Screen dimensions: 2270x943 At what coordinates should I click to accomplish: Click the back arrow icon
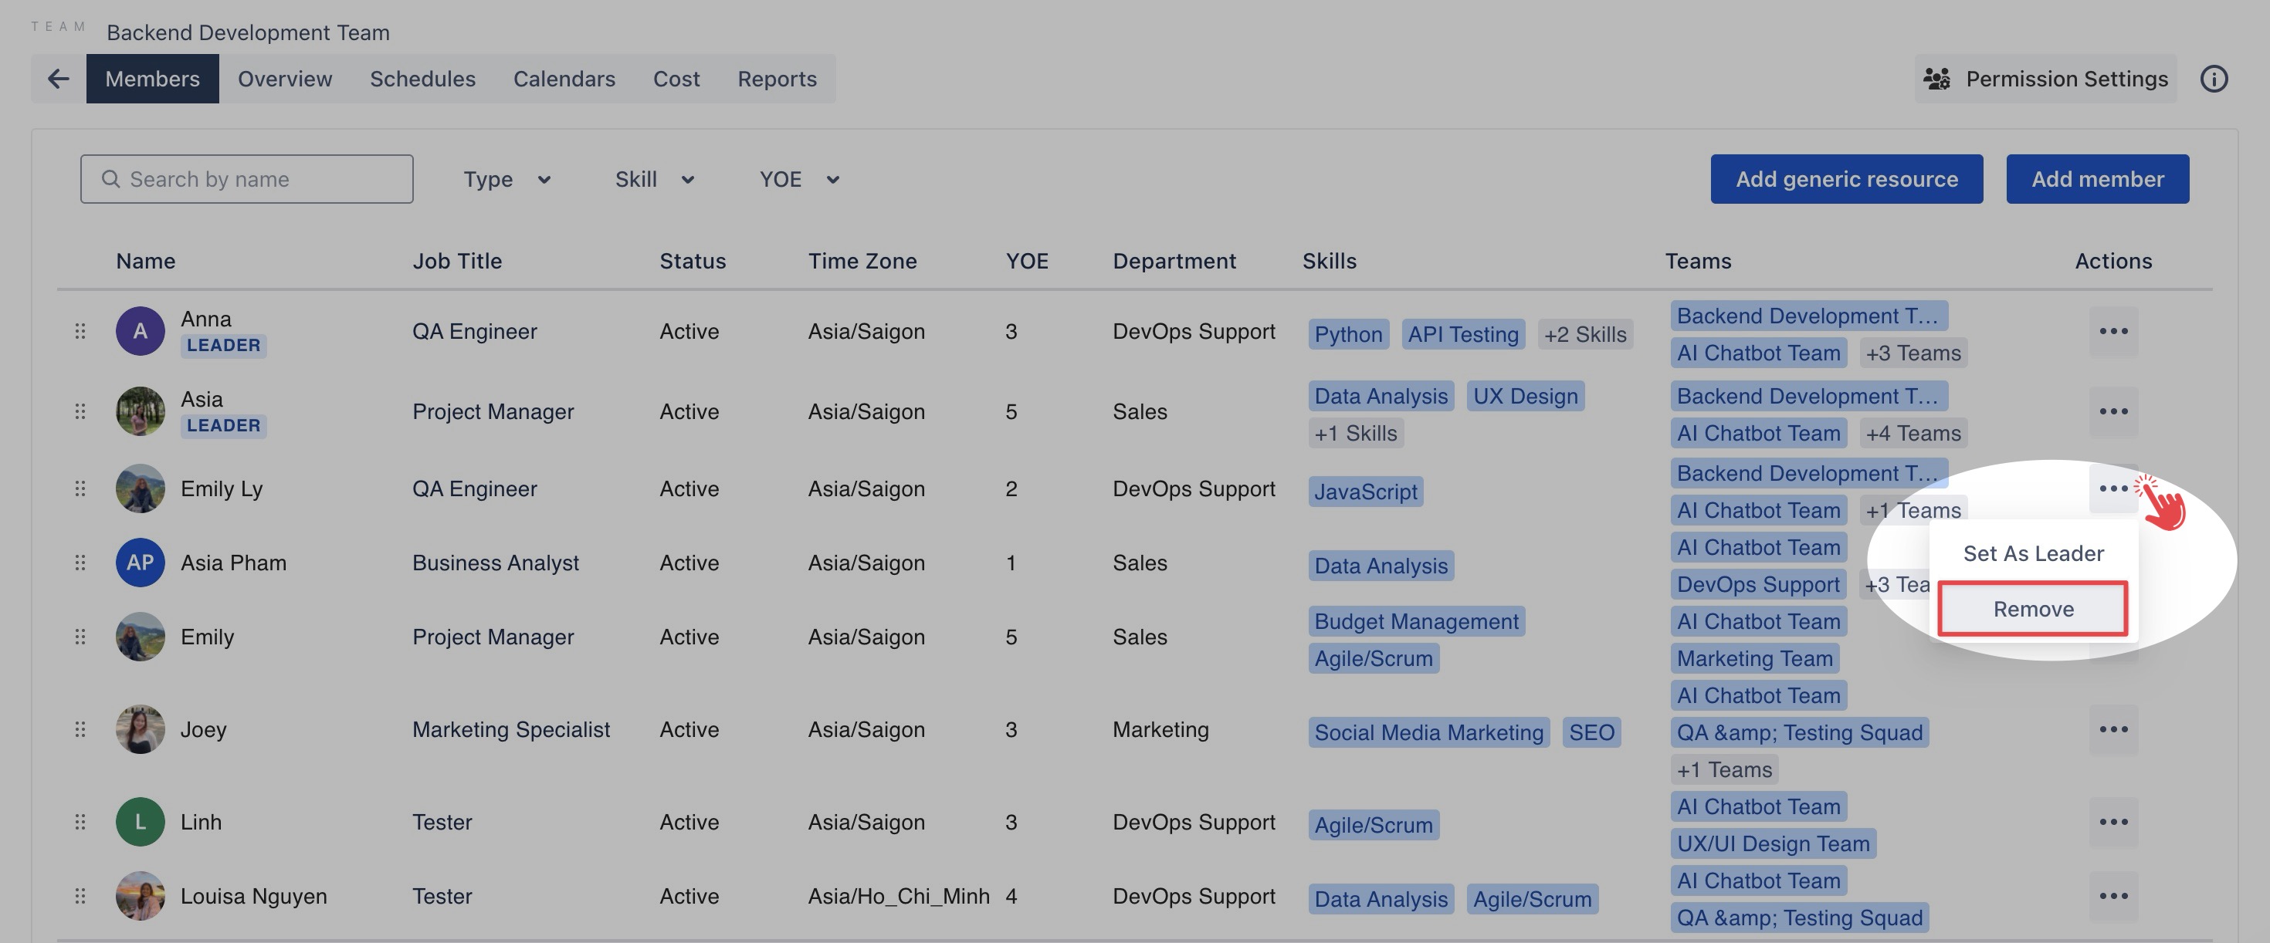[x=58, y=79]
